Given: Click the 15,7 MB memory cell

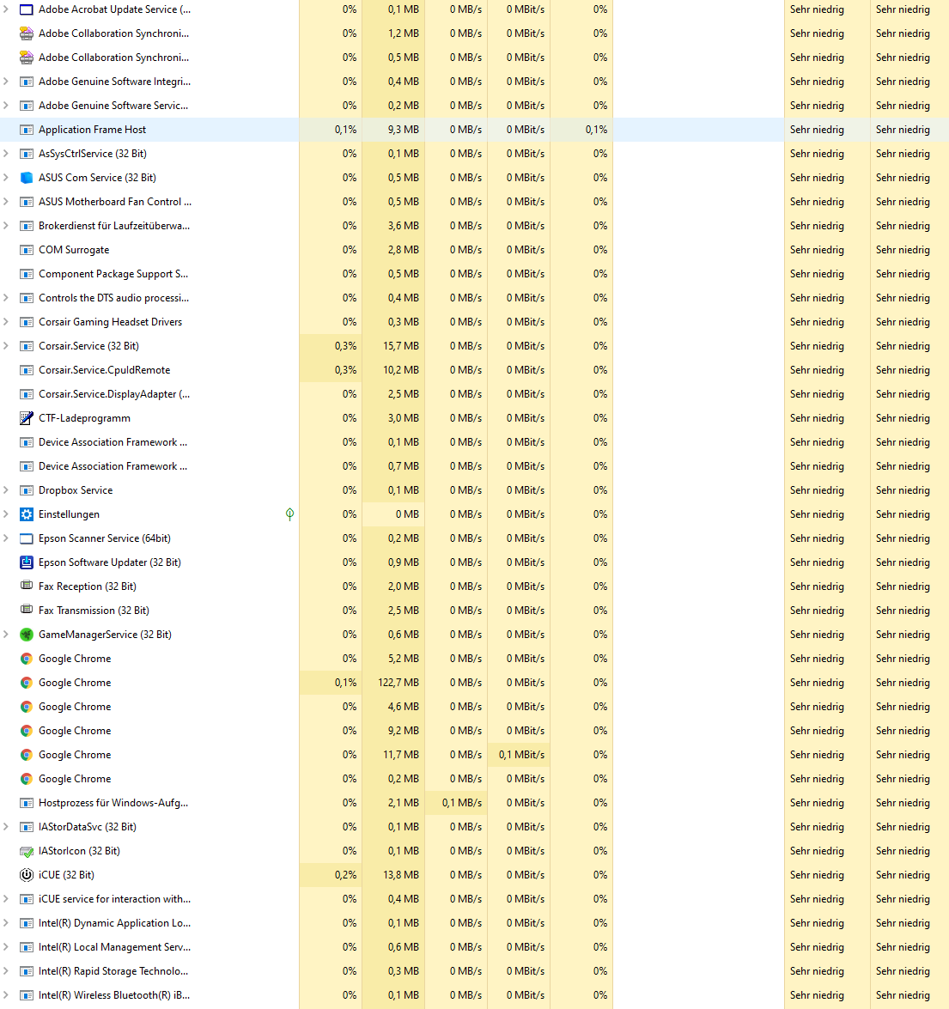Looking at the screenshot, I should [393, 346].
